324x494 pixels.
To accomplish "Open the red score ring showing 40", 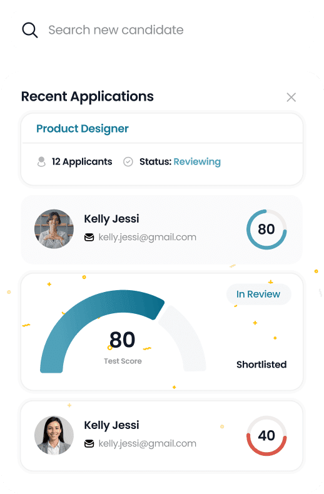I will point(266,436).
